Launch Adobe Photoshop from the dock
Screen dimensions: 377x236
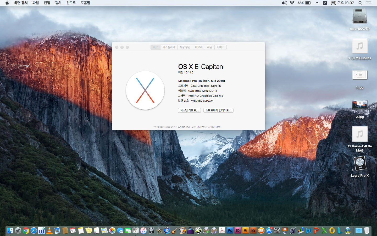pos(230,230)
